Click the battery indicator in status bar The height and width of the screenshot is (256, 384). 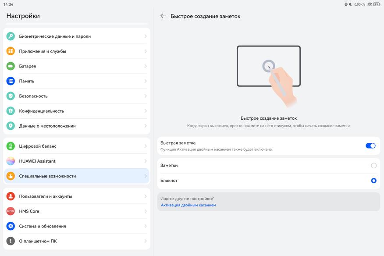(376, 4)
